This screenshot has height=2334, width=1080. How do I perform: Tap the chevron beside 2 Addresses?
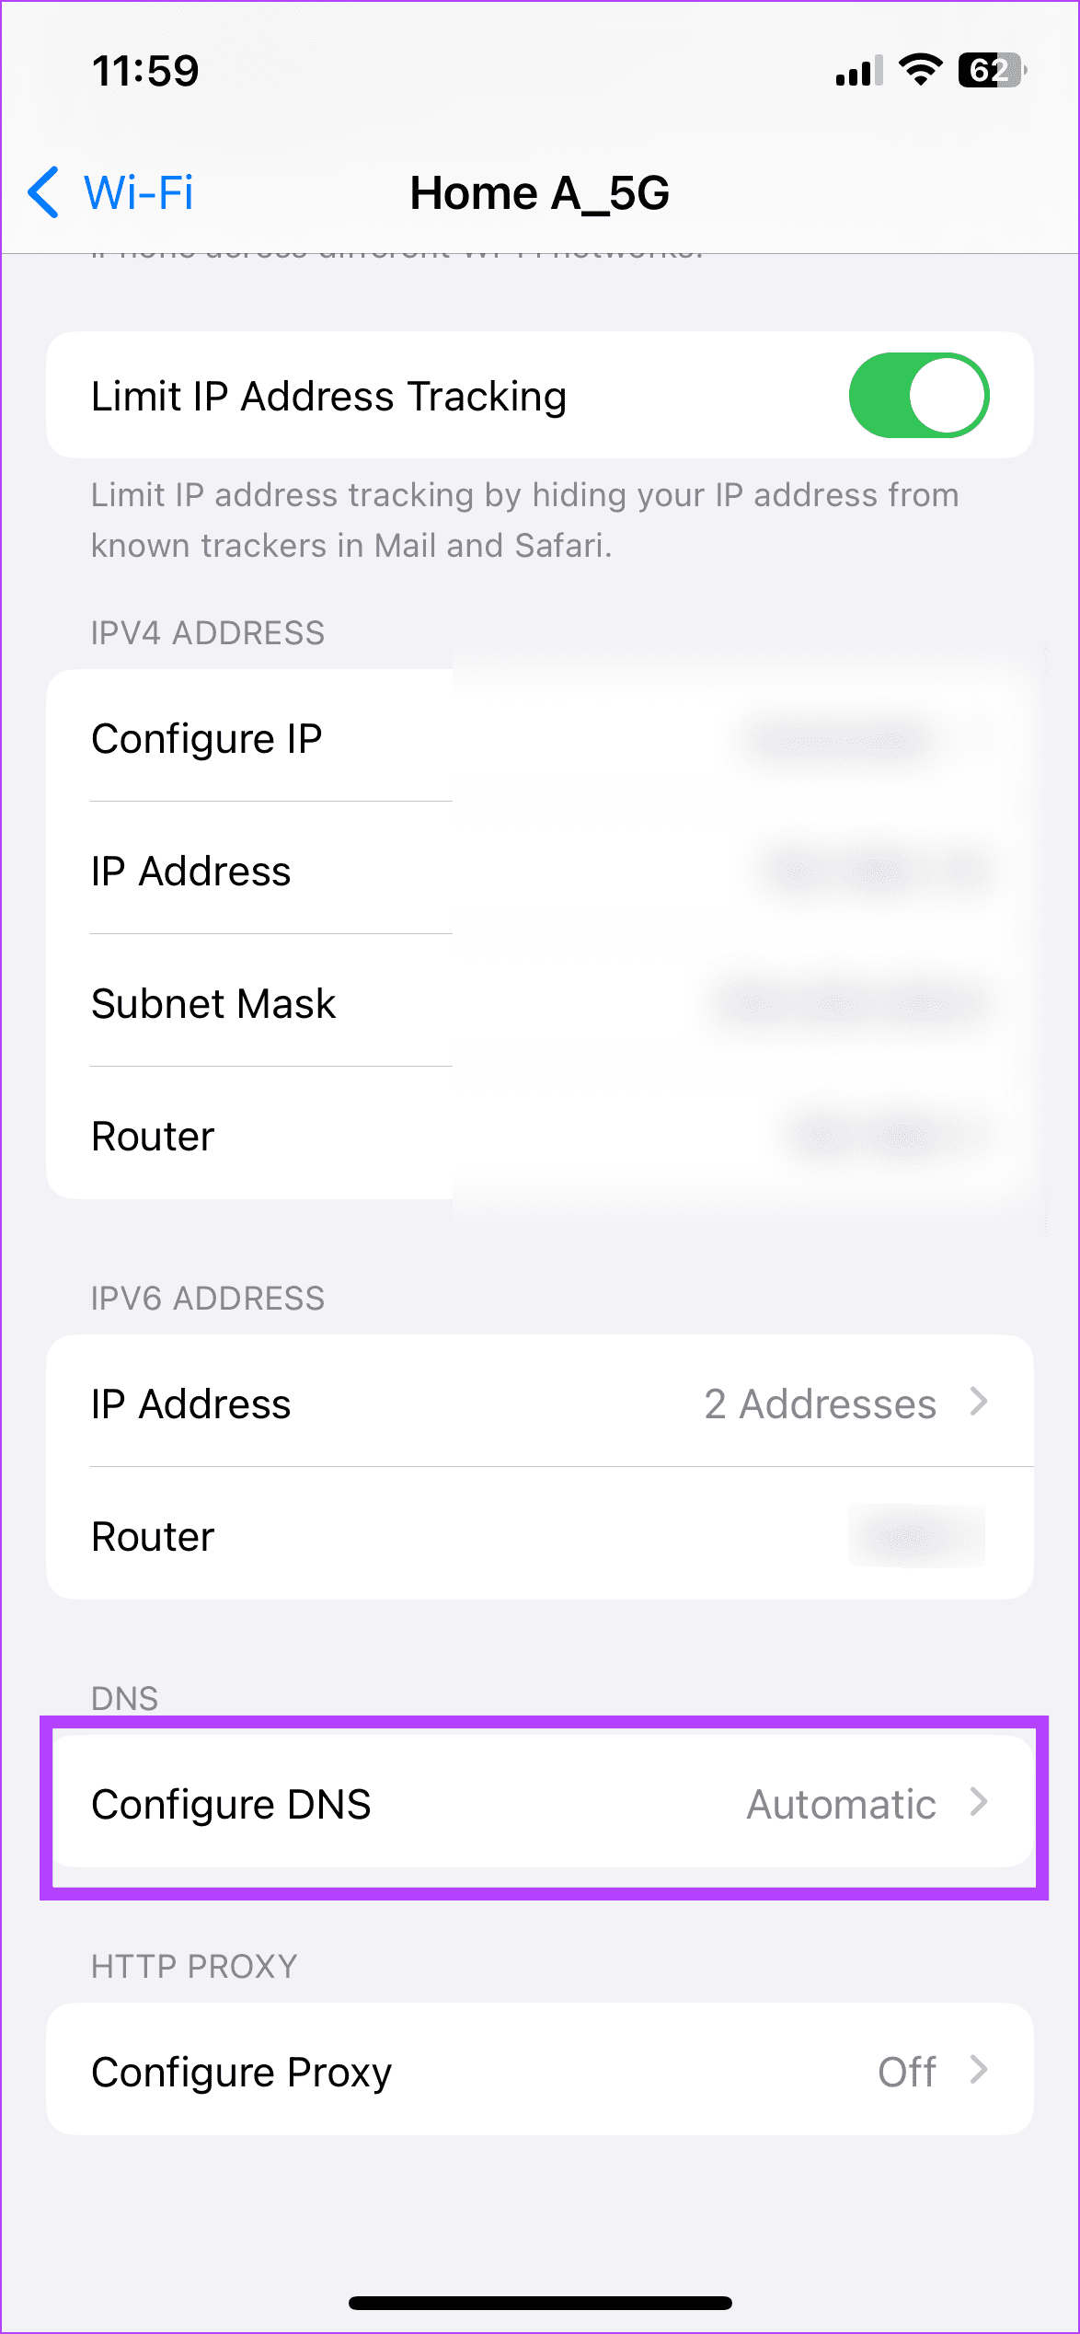(979, 1403)
